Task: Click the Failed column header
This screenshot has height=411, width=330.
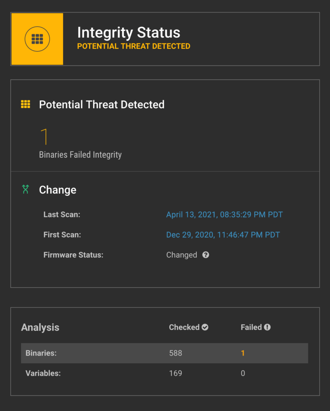Action: 255,327
